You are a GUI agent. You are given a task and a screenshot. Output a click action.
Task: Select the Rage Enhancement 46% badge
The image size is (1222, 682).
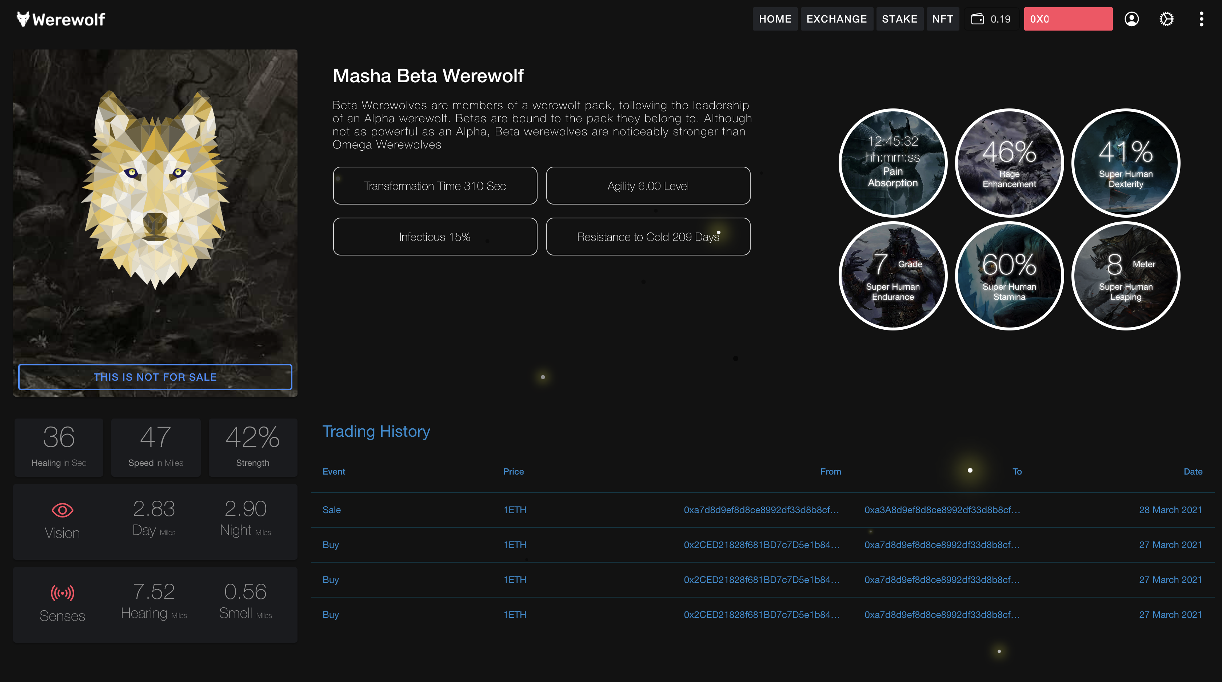(1010, 162)
